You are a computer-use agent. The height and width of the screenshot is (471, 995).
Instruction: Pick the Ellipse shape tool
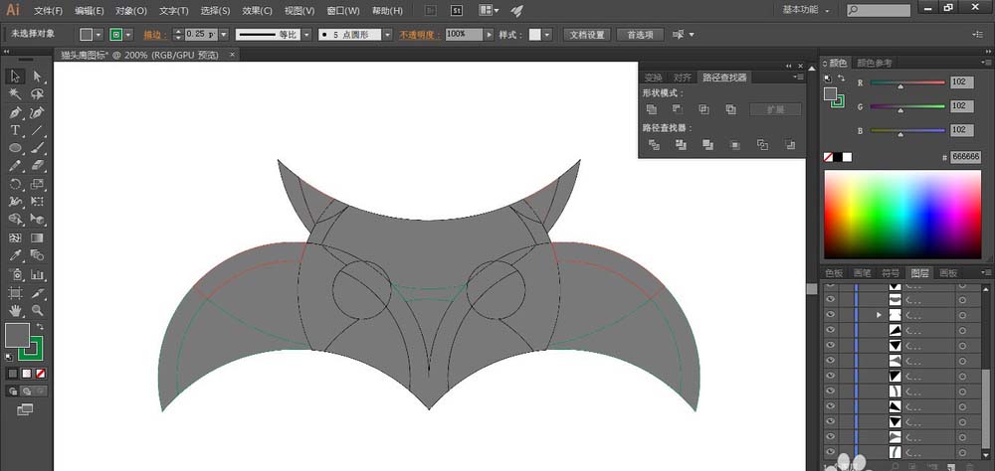[15, 148]
